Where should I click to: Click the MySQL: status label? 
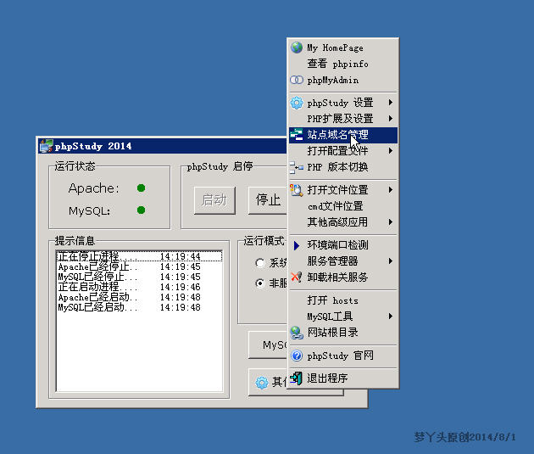[x=90, y=211]
